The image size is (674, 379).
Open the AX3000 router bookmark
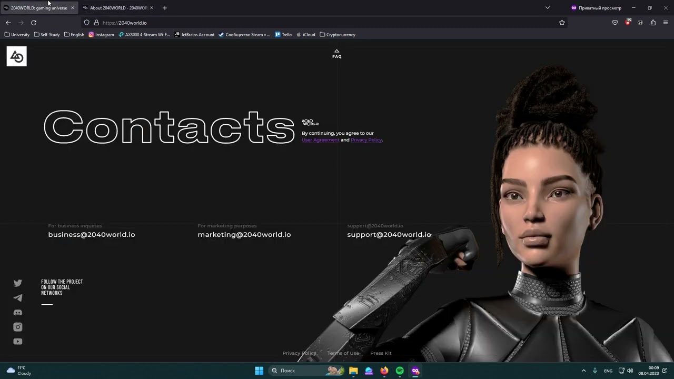(x=144, y=35)
